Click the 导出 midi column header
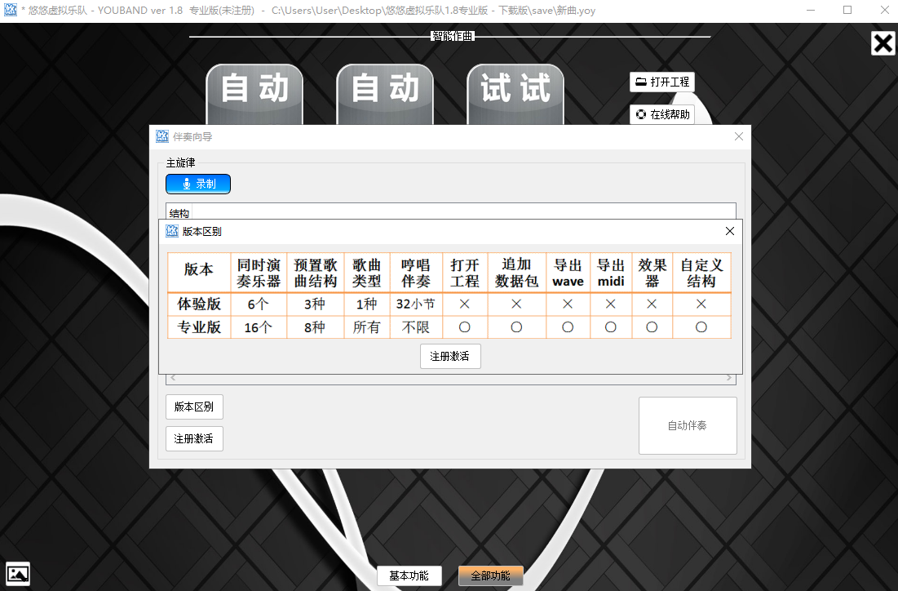This screenshot has width=898, height=591. pos(611,273)
